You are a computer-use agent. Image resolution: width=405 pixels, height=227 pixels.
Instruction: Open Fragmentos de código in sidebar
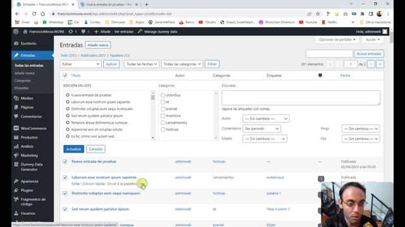click(33, 202)
